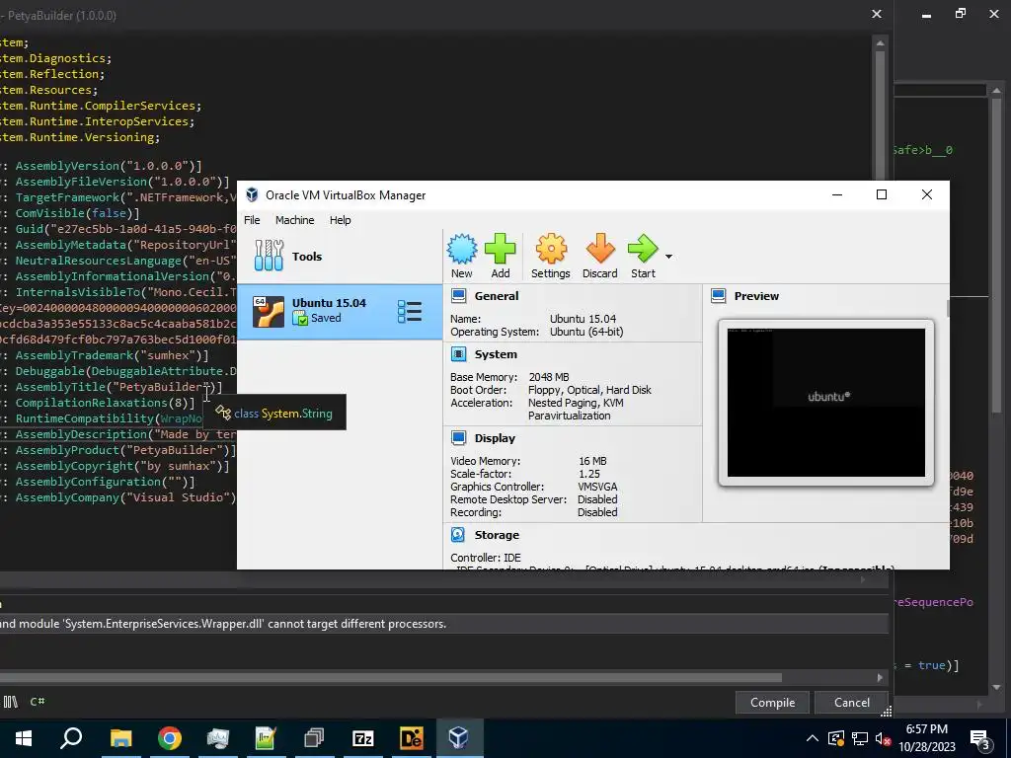The image size is (1011, 758).
Task: Click the Ubuntu VM preview thumbnail
Action: (826, 403)
